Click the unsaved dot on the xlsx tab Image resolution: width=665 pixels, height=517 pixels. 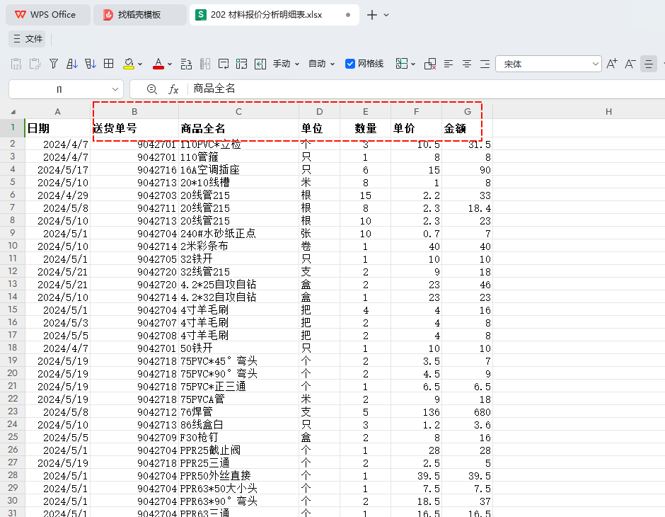tap(348, 15)
